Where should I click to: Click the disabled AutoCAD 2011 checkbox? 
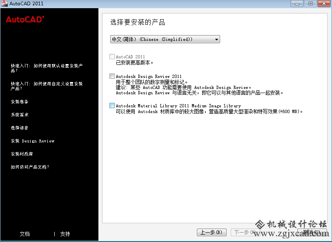[x=112, y=56]
